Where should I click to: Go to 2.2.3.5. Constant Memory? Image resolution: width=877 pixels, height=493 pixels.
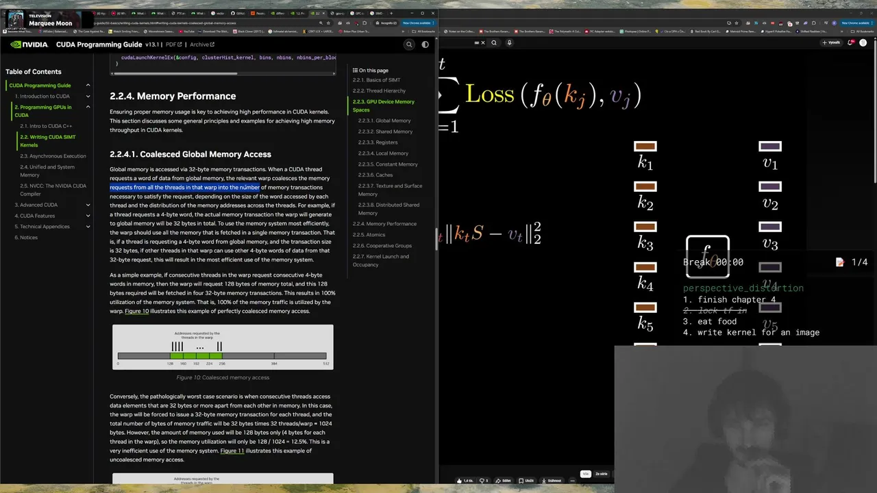[388, 164]
